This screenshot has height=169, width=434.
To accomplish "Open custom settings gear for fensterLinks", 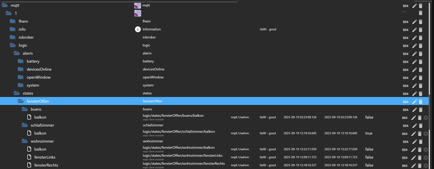I will [426, 157].
